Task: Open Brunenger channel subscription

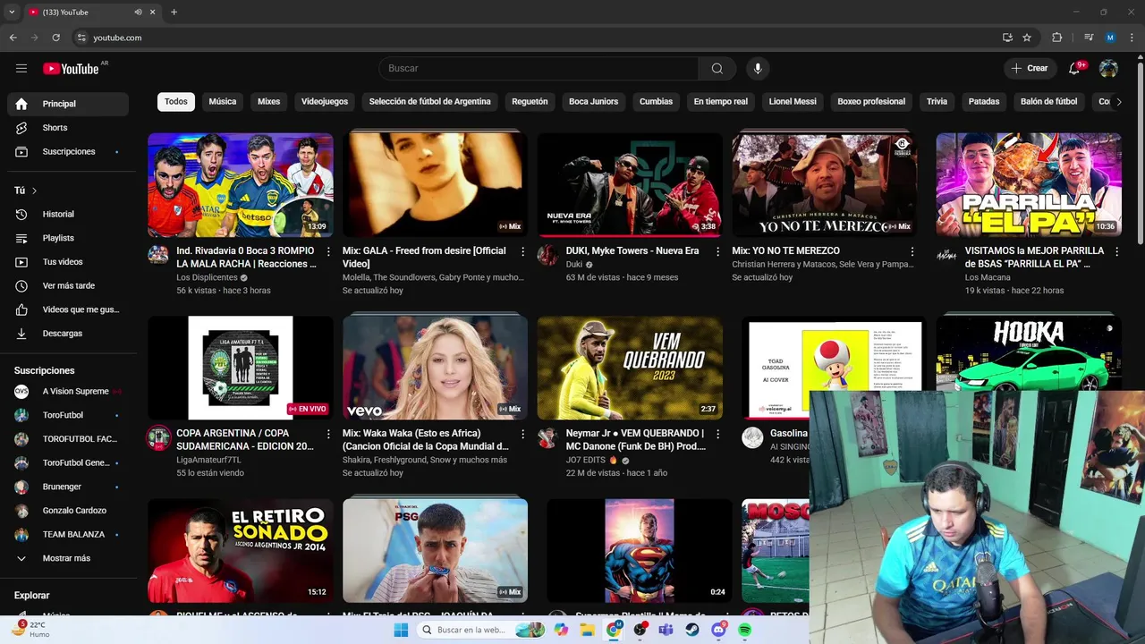Action: click(68, 487)
